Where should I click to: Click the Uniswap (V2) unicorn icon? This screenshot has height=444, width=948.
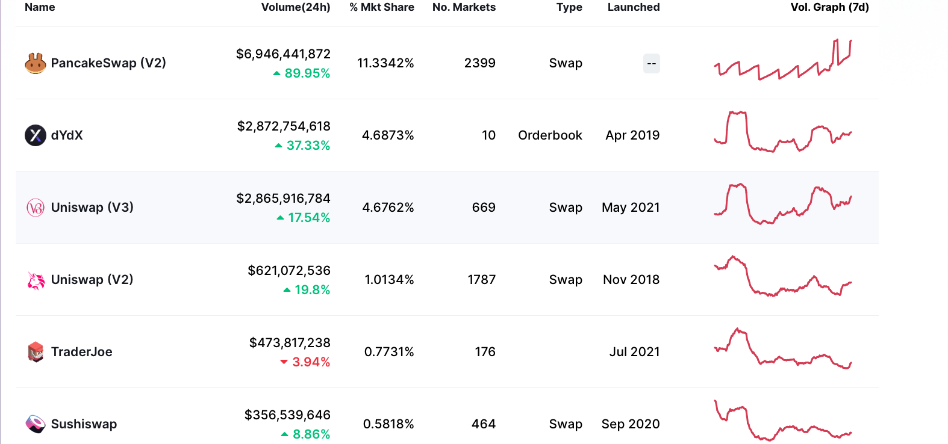[36, 280]
